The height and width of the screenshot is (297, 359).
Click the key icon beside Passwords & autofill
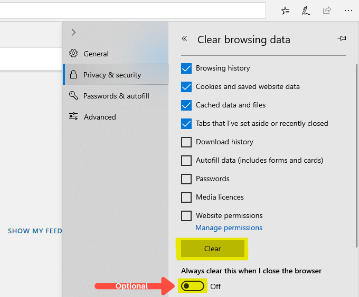tap(73, 95)
